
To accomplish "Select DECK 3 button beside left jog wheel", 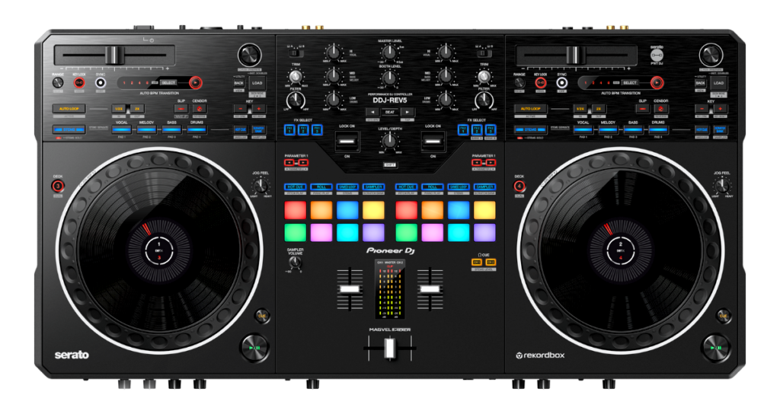I will coord(58,186).
